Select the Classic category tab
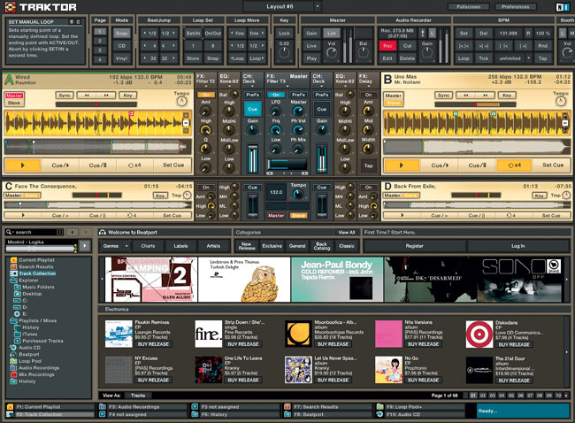The height and width of the screenshot is (423, 575). 347,246
